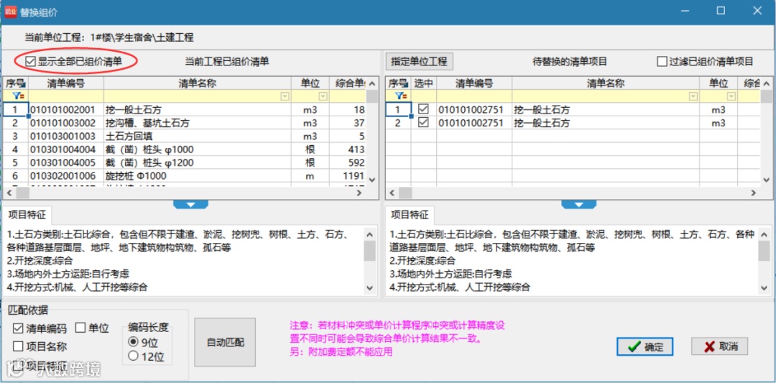The height and width of the screenshot is (383, 776).
Task: Cancel with 取消 button
Action: click(719, 346)
